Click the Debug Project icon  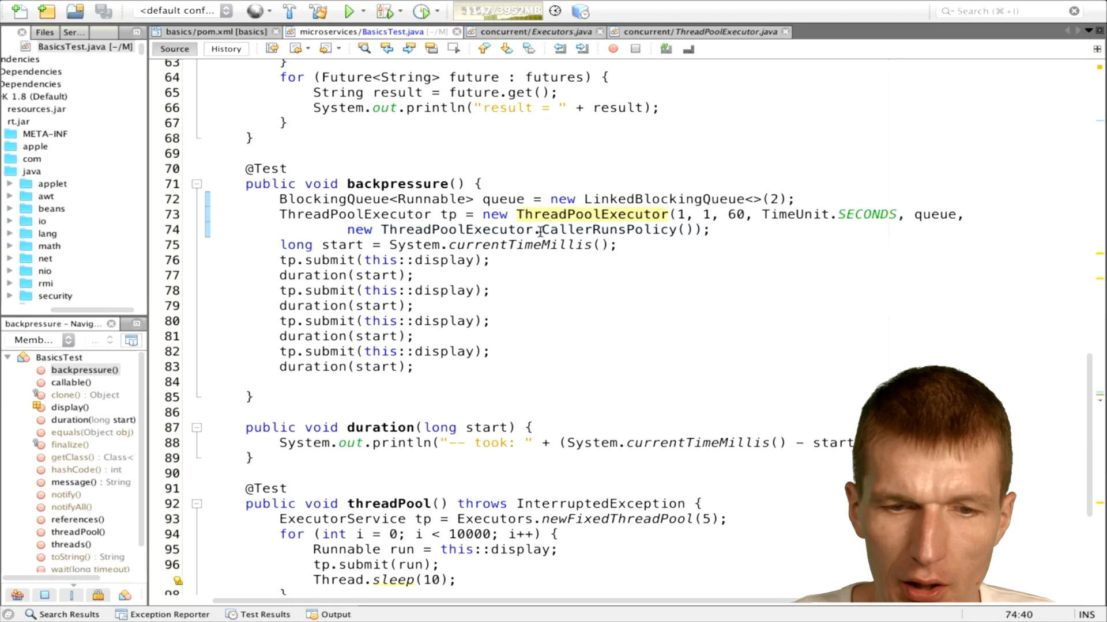[385, 11]
